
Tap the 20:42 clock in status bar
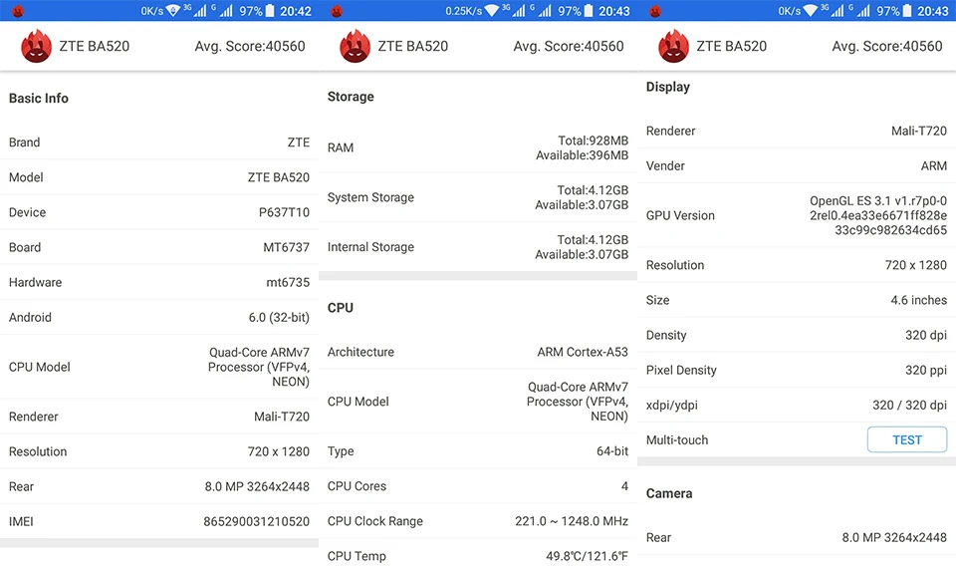pyautogui.click(x=296, y=11)
